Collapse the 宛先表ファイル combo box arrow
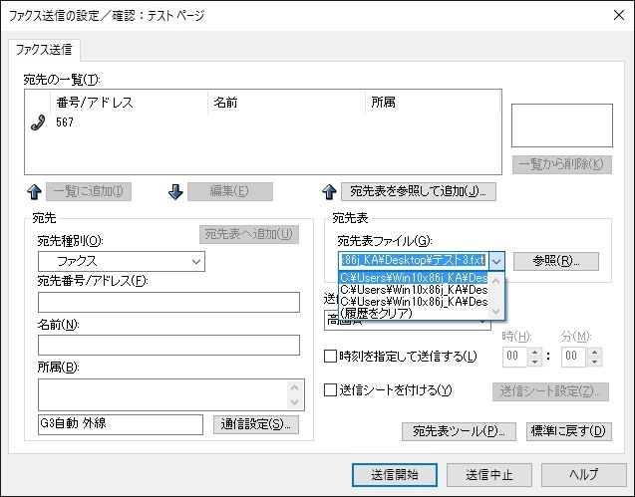This screenshot has height=497, width=635. click(496, 261)
